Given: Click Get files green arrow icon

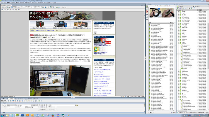Looking at the screenshot, I should 183,8.
